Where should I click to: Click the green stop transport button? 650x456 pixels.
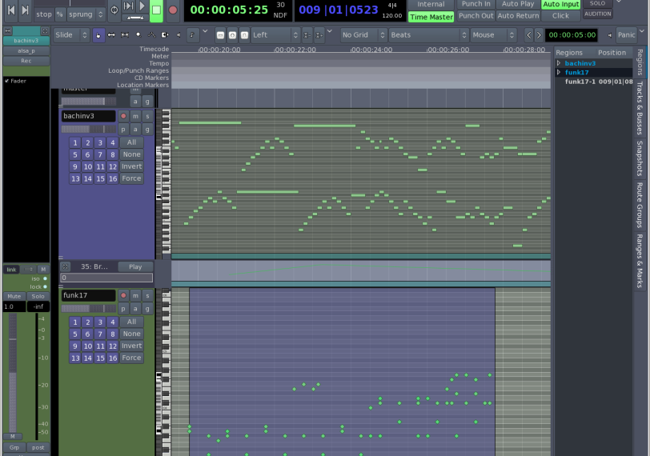tap(156, 10)
